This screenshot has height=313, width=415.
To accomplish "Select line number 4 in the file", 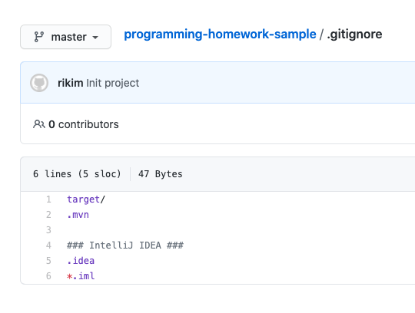I will click(48, 245).
